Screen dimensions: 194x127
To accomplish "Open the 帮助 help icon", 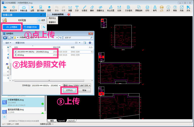I will click(175, 9).
